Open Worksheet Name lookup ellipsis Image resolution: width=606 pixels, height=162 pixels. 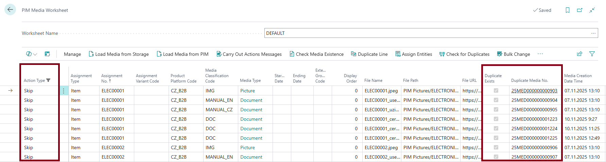click(593, 33)
